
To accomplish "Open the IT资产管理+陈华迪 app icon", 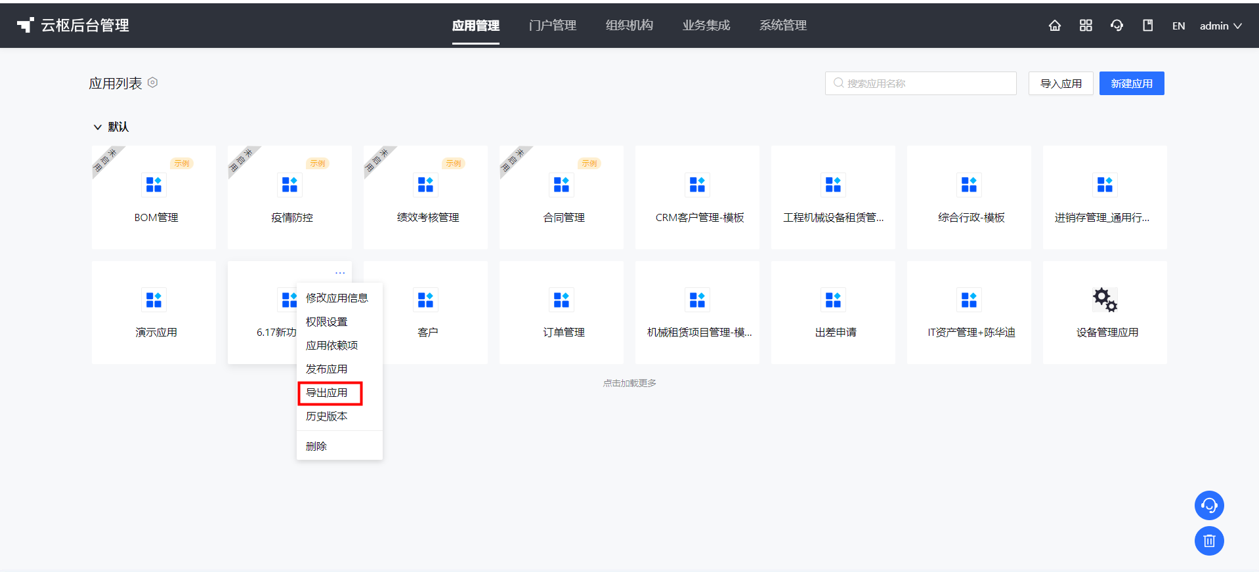I will click(969, 300).
